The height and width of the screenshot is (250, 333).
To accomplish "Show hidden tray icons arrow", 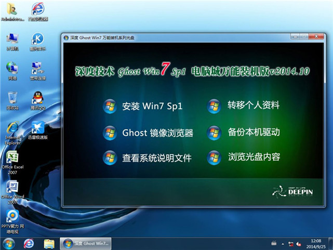I will pos(283,244).
